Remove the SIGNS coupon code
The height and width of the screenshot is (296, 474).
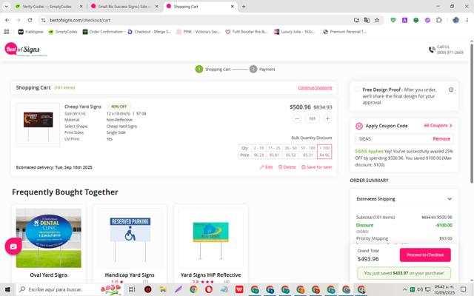(x=441, y=139)
